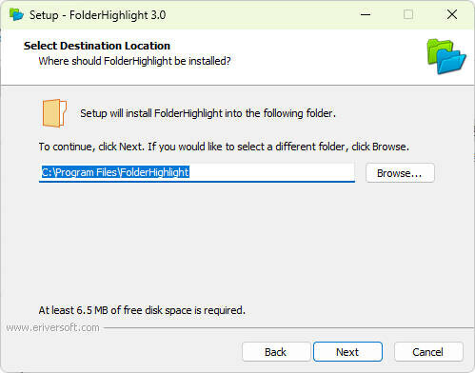475x373 pixels.
Task: Click "At least 6.5 MB of free disk space" text
Action: 142,310
